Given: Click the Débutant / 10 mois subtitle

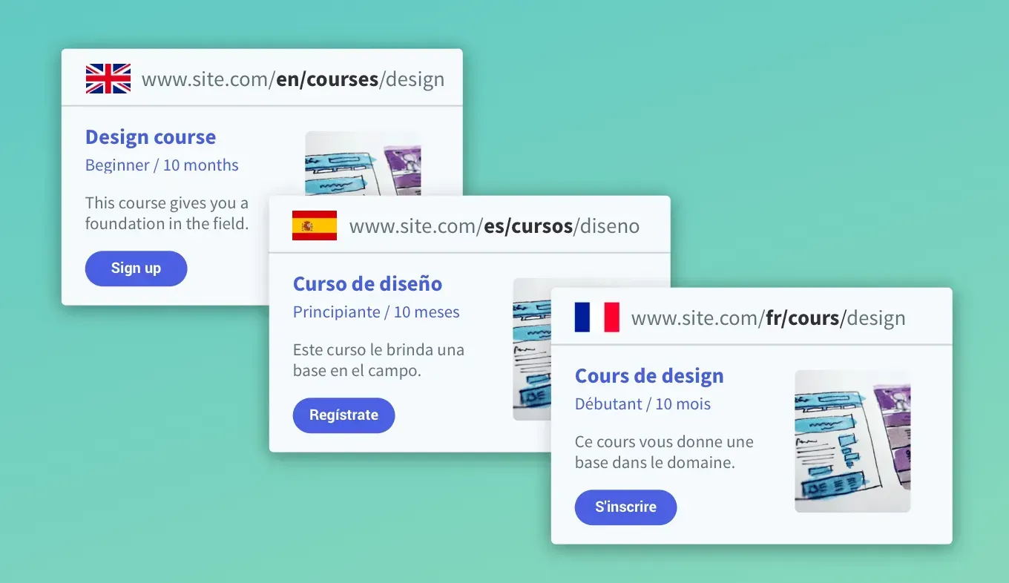Looking at the screenshot, I should pos(642,404).
